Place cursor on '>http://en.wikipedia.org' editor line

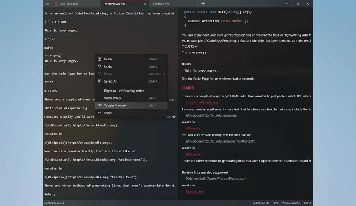[66, 108]
